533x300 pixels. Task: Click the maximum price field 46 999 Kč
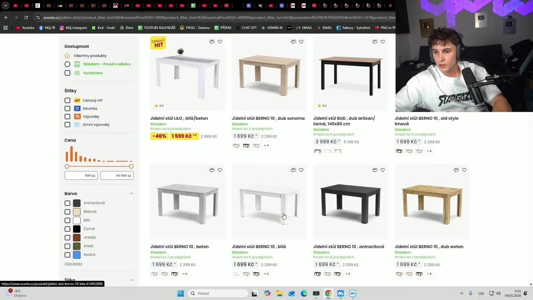point(117,175)
